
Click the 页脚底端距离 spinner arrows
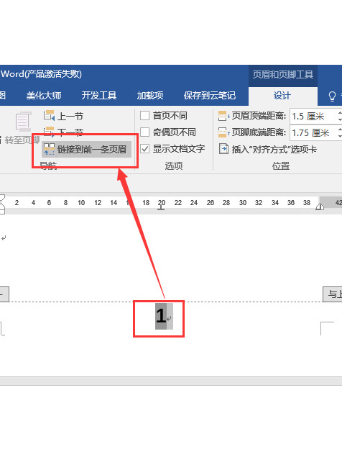click(340, 133)
